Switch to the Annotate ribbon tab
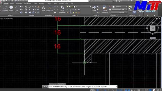Viewport: 162px width, 91px height. pos(19,4)
